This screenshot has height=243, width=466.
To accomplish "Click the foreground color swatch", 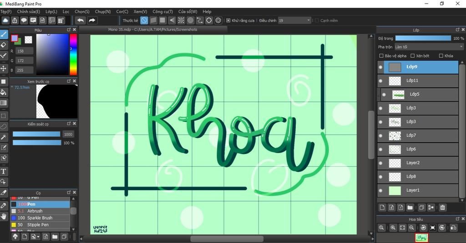I will tap(15, 38).
